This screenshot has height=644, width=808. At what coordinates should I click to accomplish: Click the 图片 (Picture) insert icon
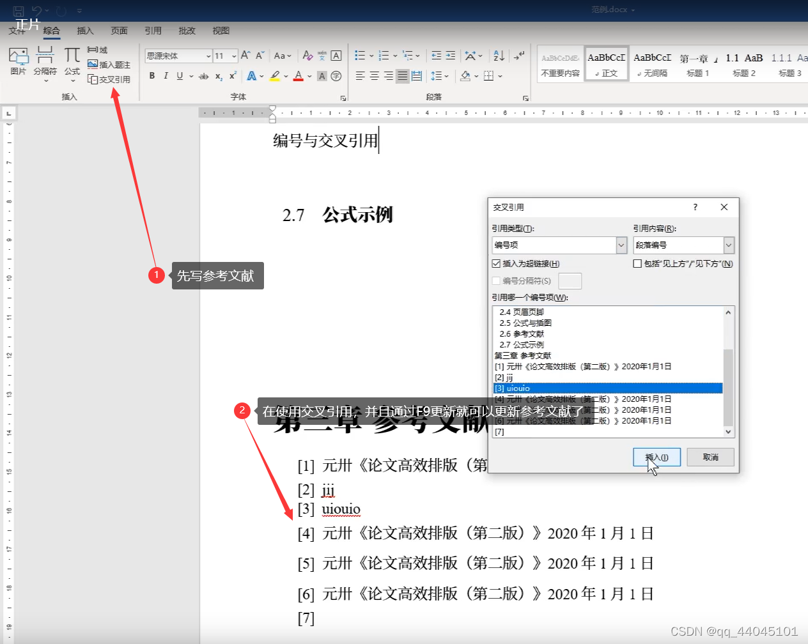click(19, 61)
